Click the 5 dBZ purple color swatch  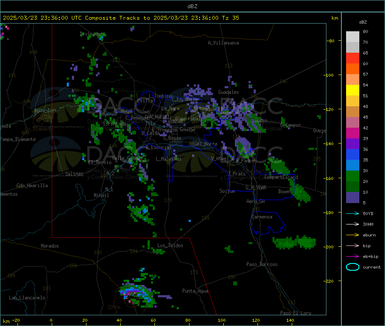[x=352, y=197]
